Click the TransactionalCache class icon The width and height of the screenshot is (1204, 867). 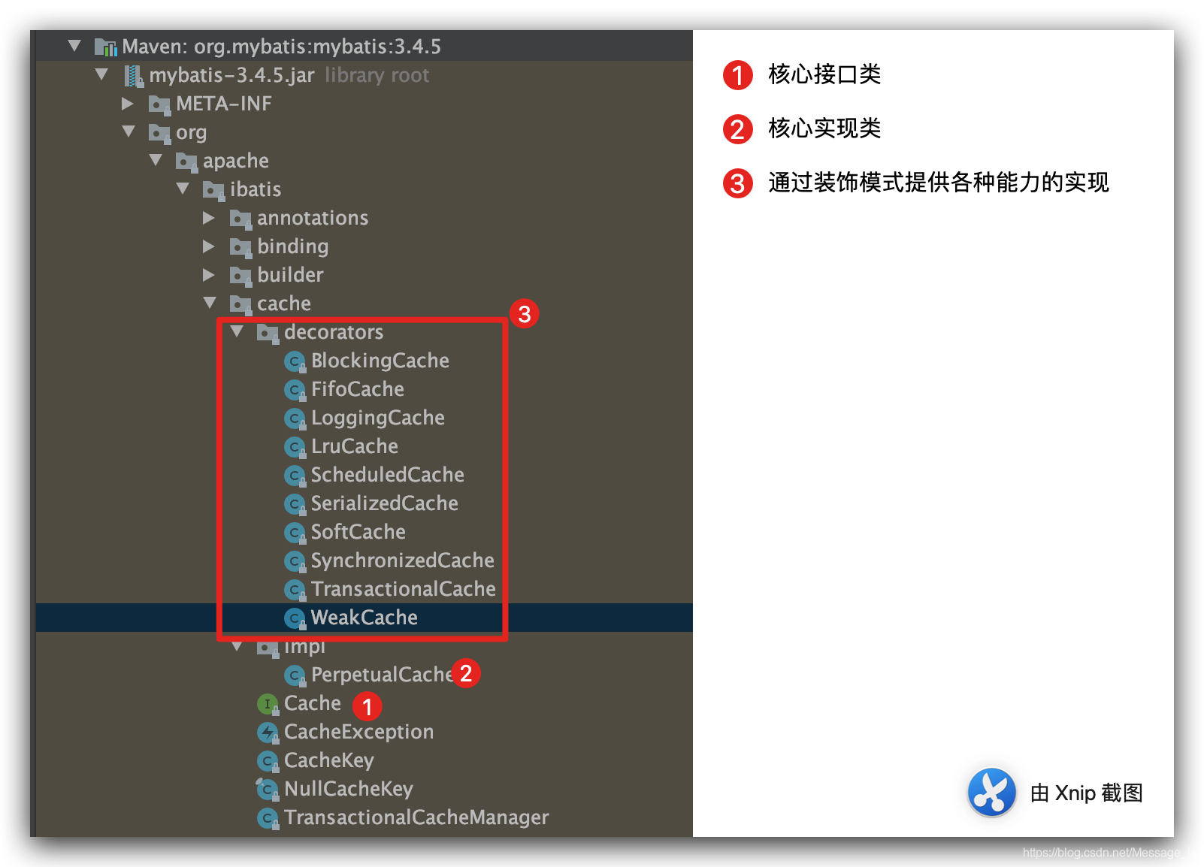point(295,590)
